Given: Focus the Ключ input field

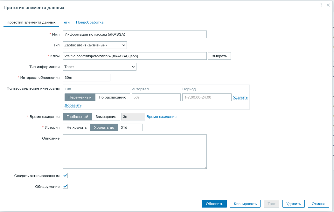Looking at the screenshot, I should (x=135, y=56).
